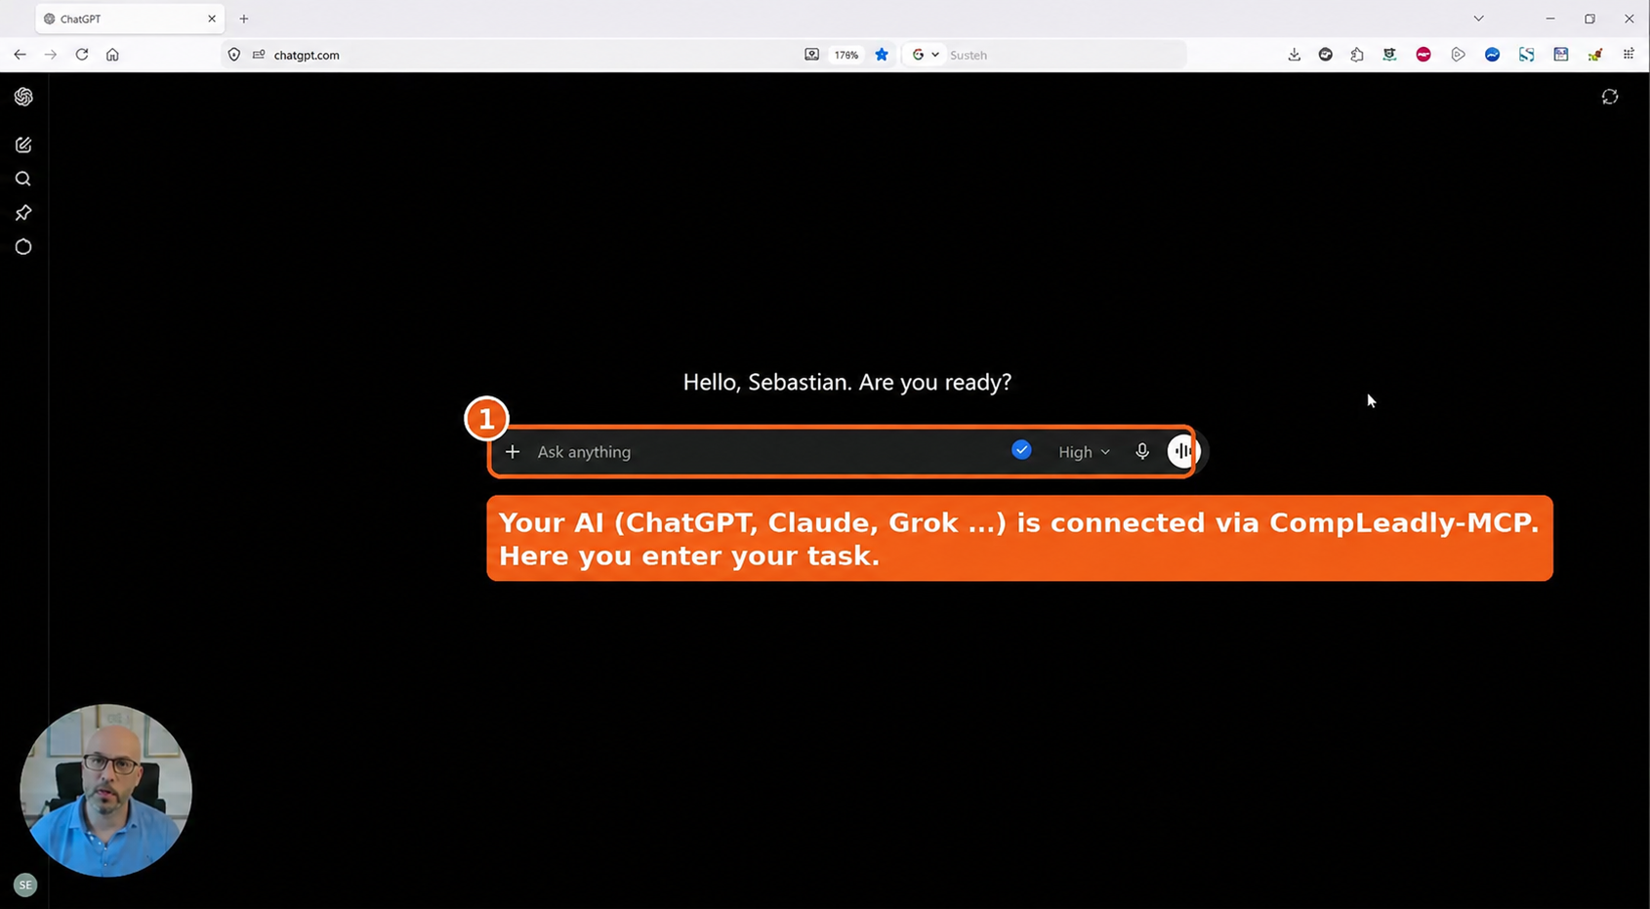Launch voice mode with waveform button
This screenshot has height=909, width=1650.
tap(1182, 451)
